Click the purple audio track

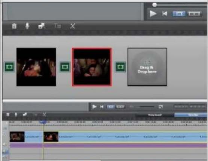[x=108, y=145]
